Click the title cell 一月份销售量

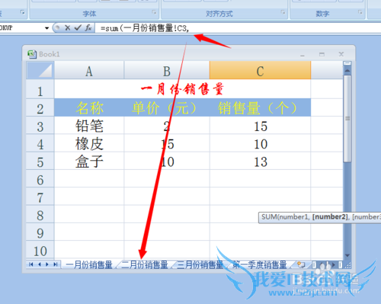point(182,89)
